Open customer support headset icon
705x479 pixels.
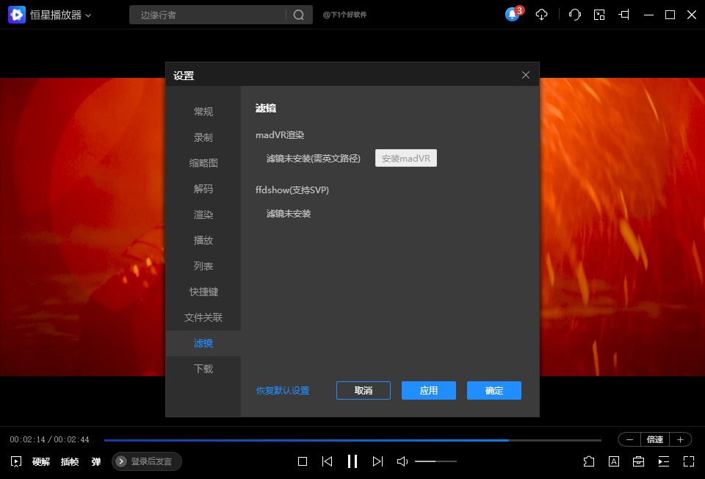pyautogui.click(x=575, y=15)
